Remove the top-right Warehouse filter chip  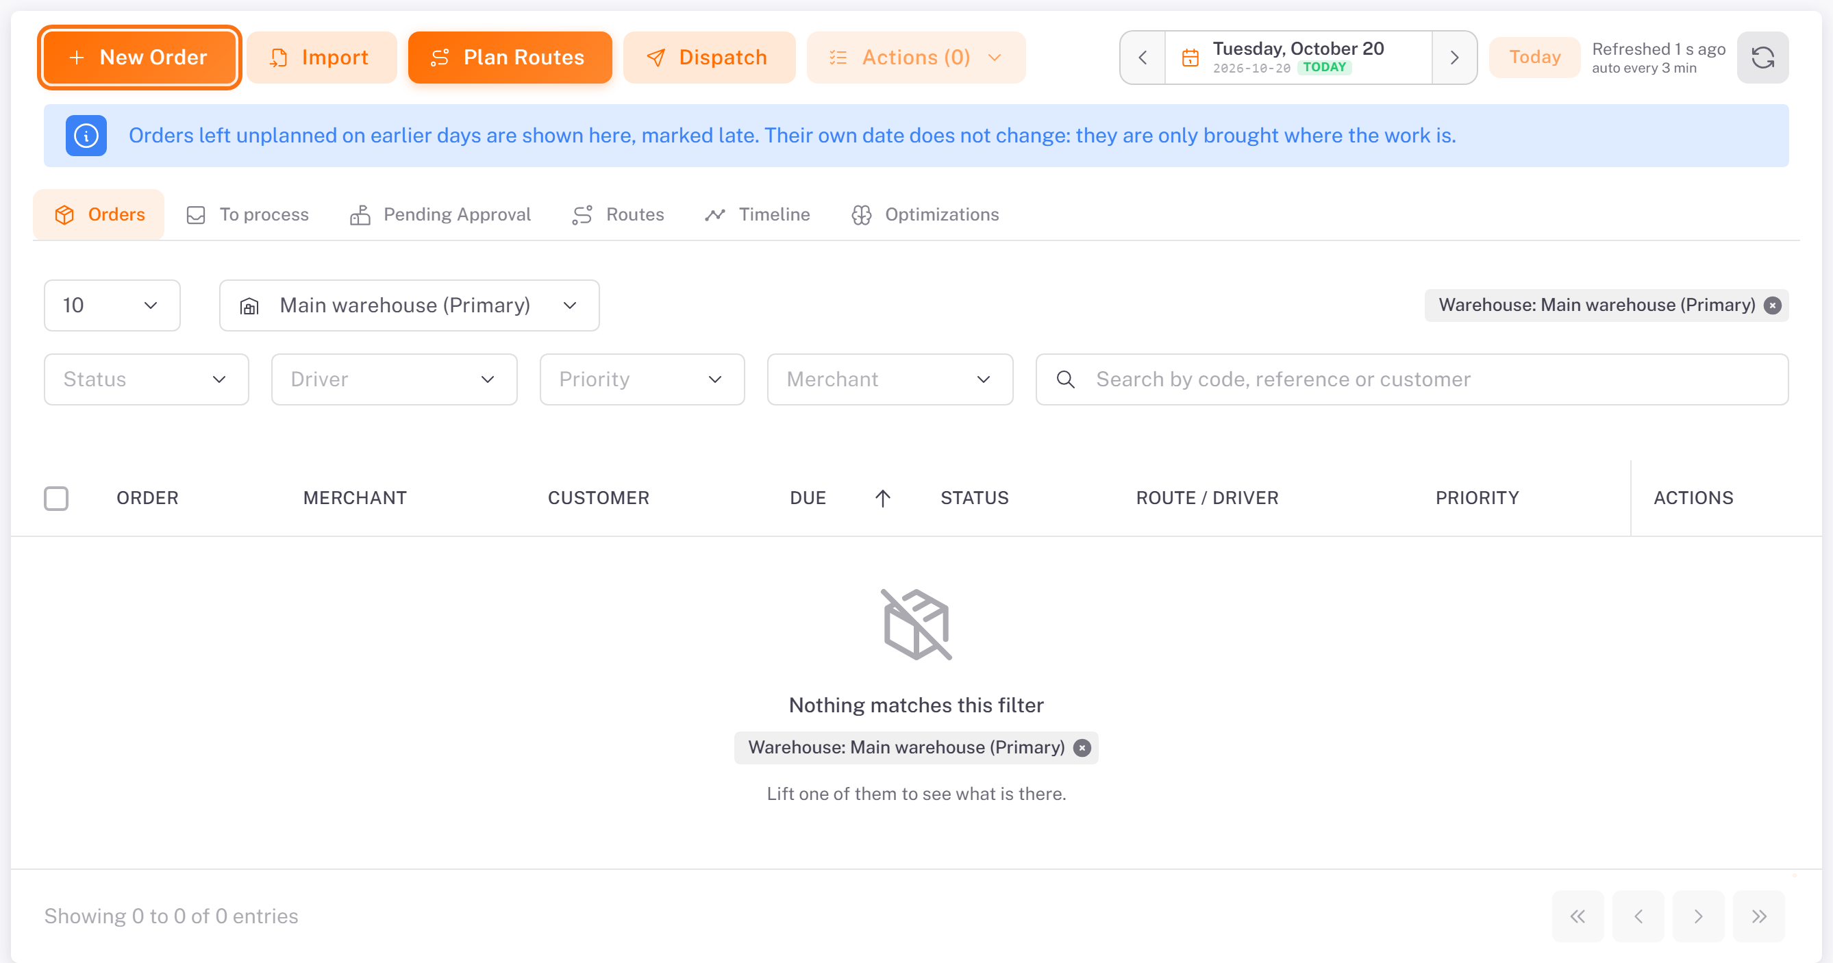1773,305
